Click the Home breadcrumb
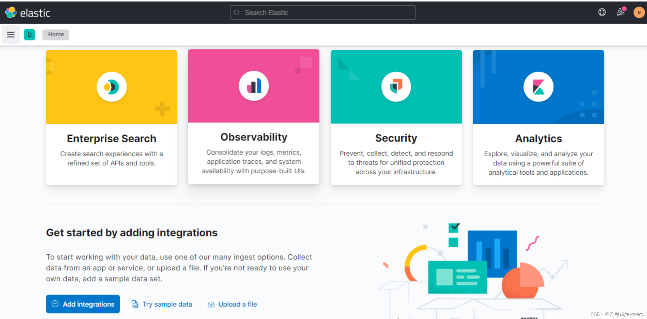The width and height of the screenshot is (647, 319). point(56,34)
